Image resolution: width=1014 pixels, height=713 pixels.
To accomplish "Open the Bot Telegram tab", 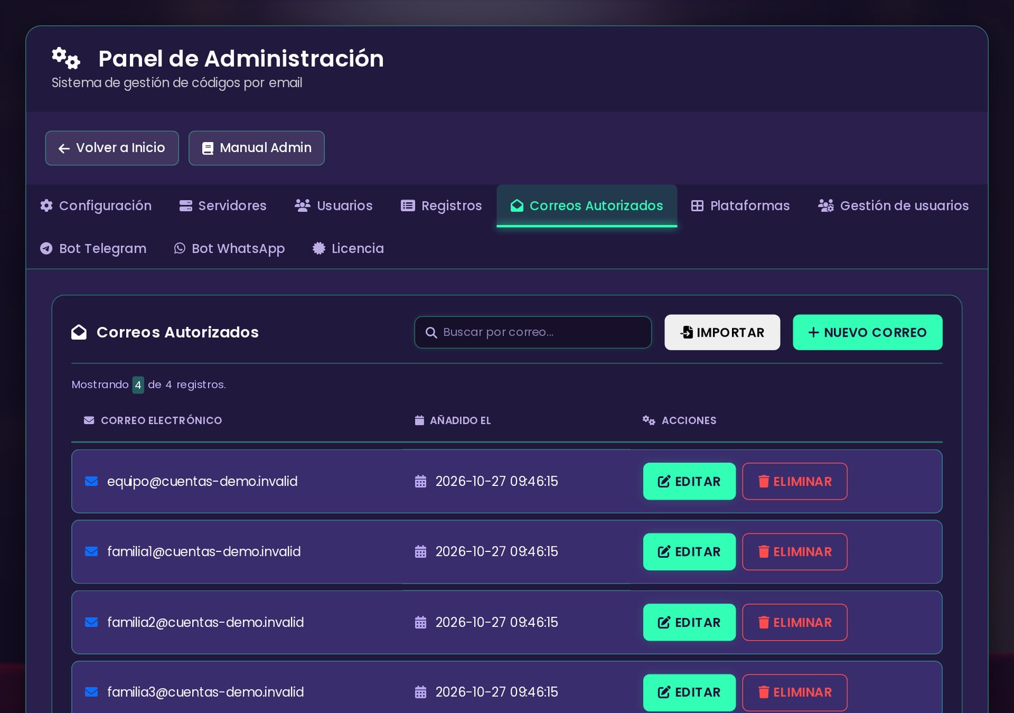I will point(93,248).
